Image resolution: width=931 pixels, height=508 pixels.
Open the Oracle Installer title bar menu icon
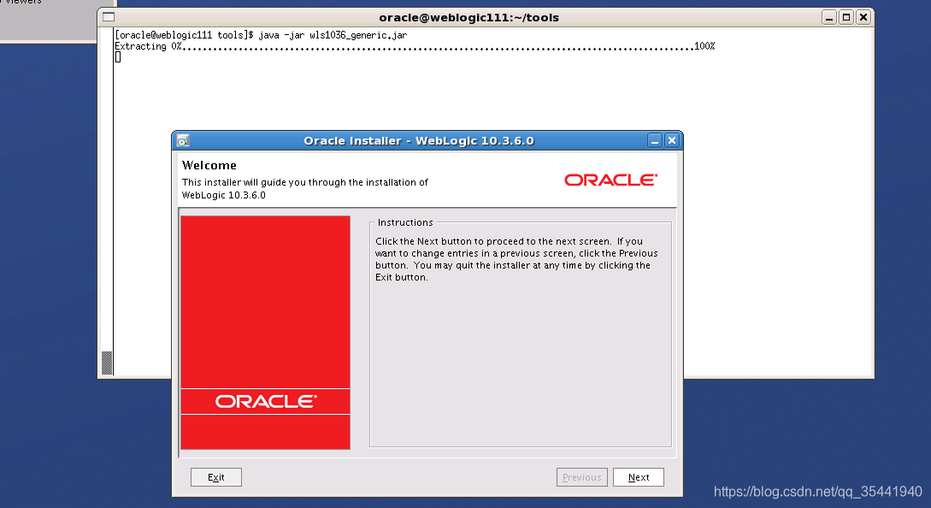coord(183,141)
